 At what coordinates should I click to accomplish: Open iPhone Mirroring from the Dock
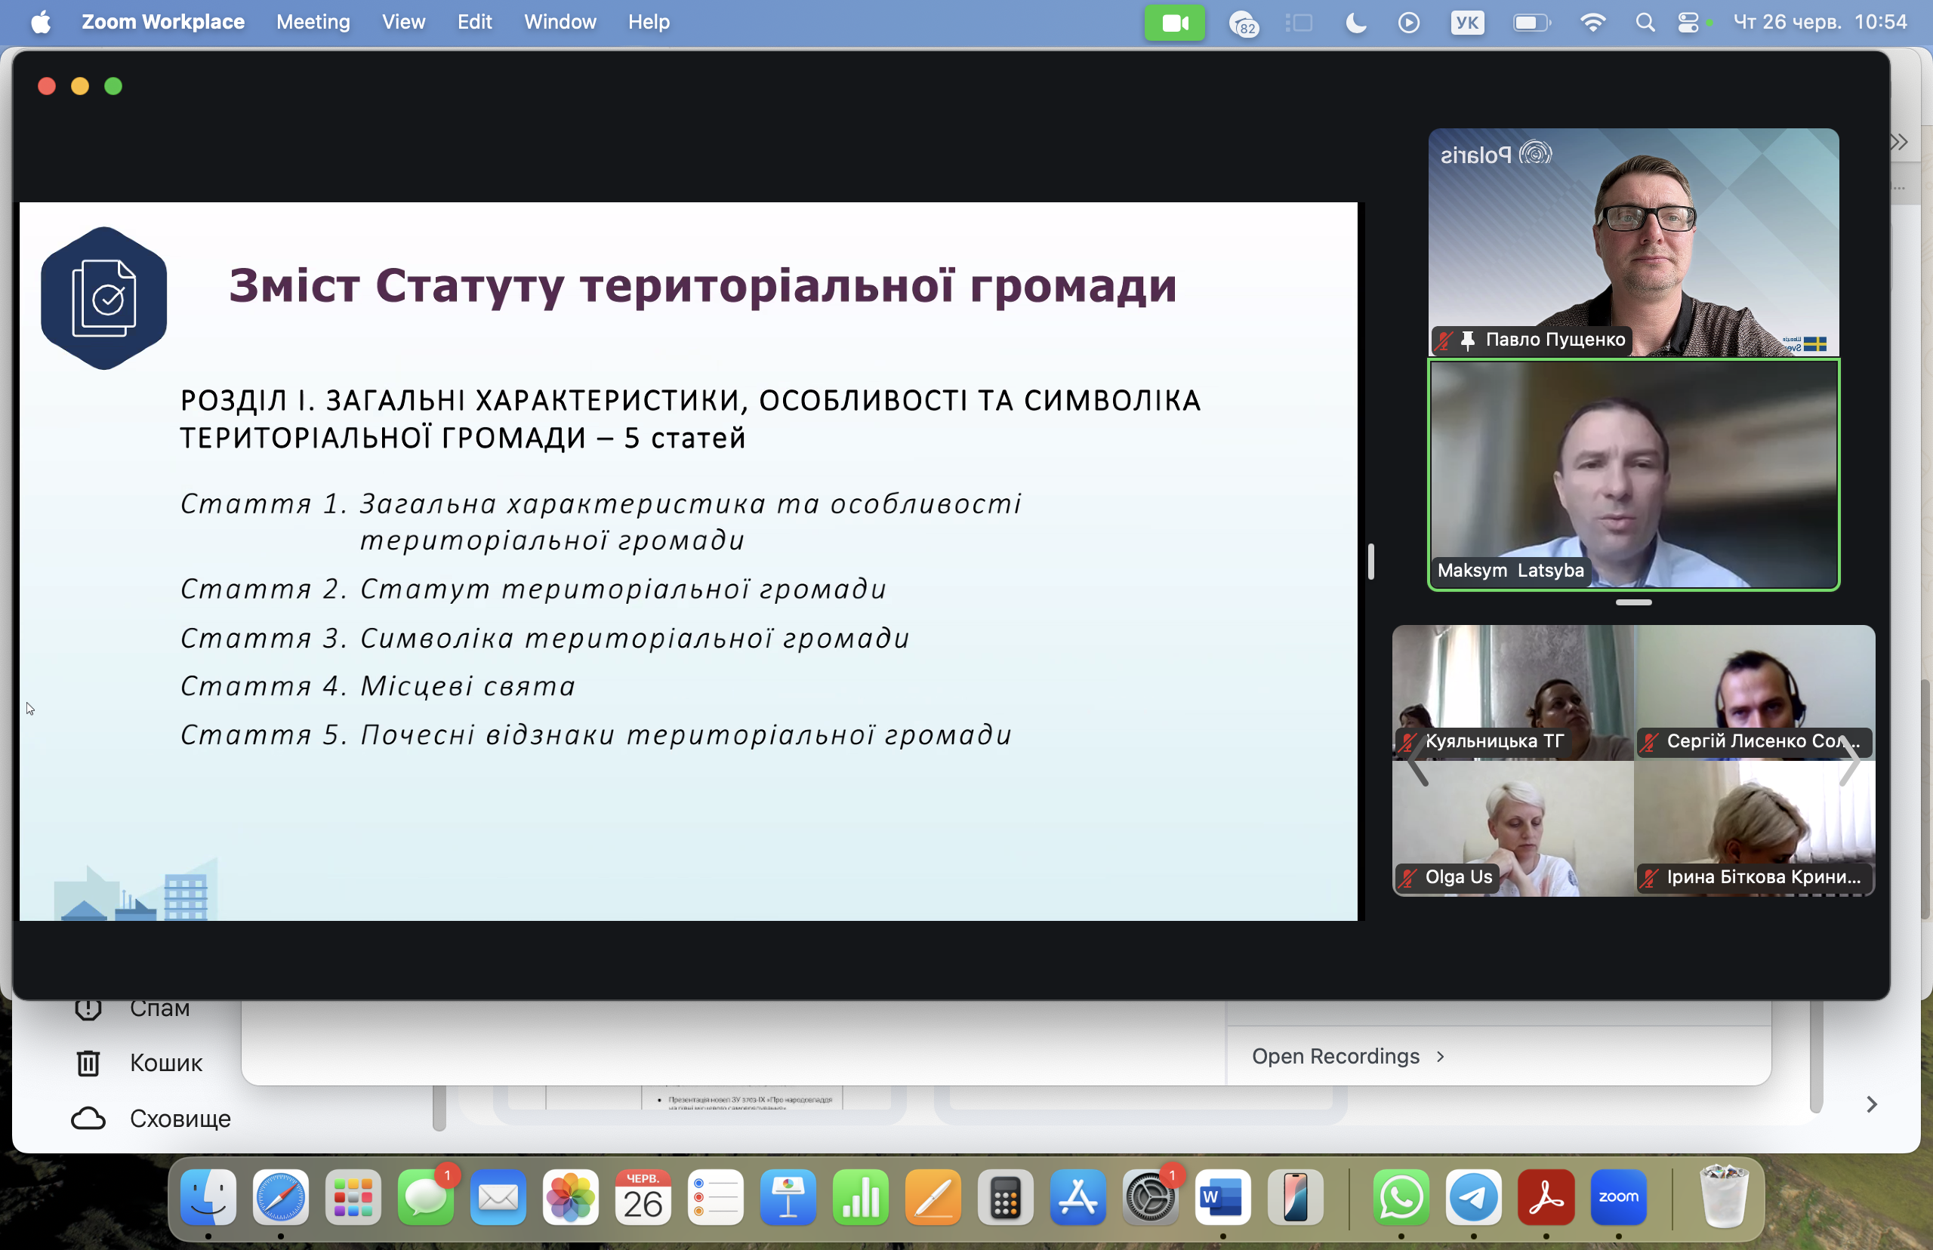[1296, 1197]
